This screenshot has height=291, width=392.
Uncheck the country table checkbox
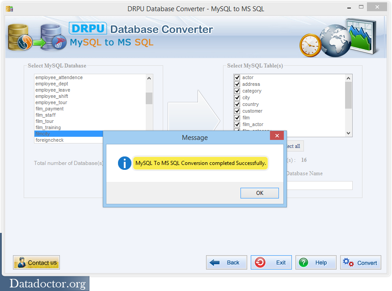click(237, 104)
